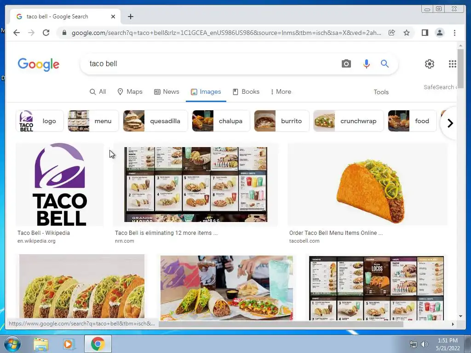Open the network tray icon
This screenshot has height=353, width=471.
(414, 344)
